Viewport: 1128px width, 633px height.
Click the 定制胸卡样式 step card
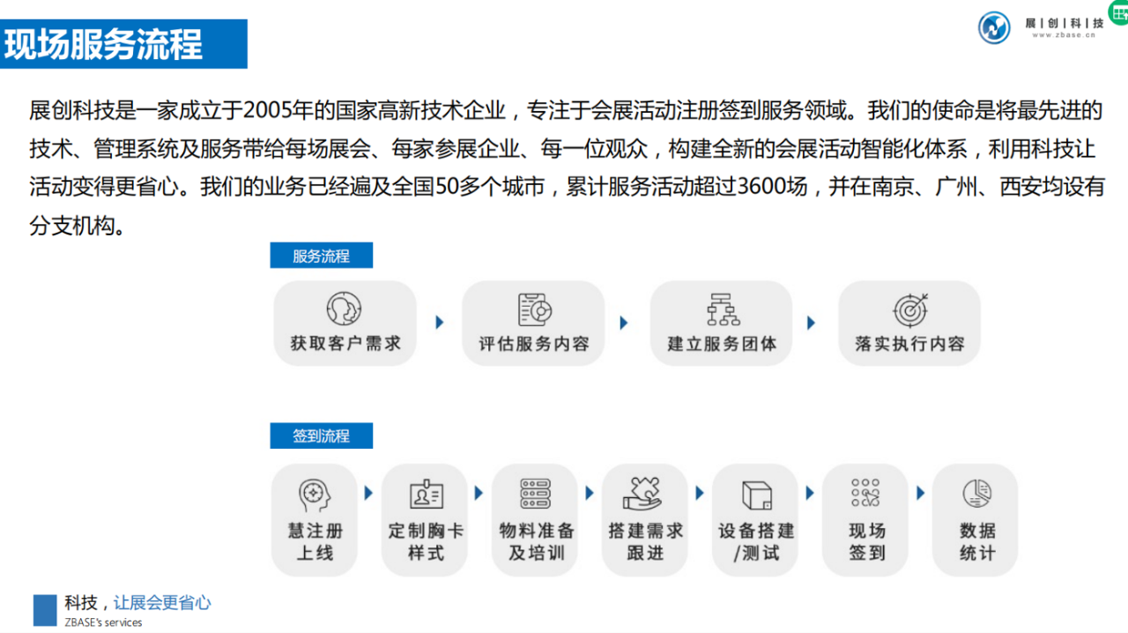coord(426,520)
